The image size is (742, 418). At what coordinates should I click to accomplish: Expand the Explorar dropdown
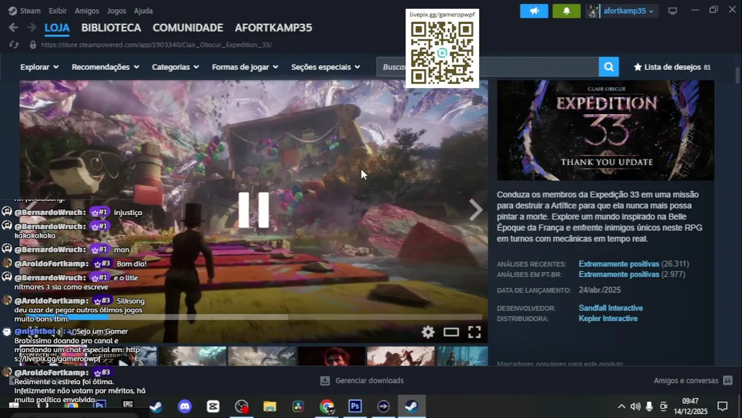(x=40, y=67)
